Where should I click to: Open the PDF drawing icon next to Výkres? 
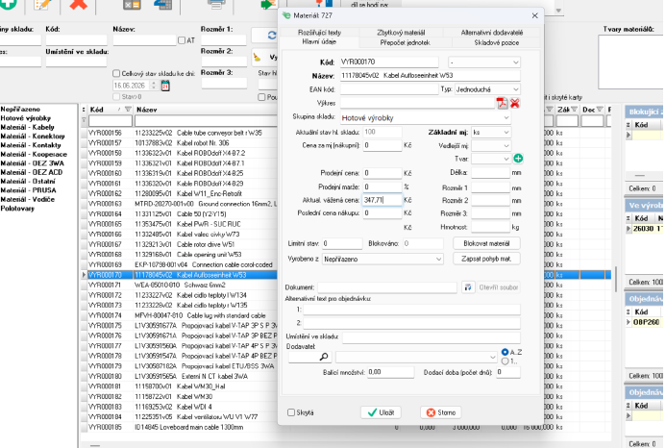(x=502, y=103)
